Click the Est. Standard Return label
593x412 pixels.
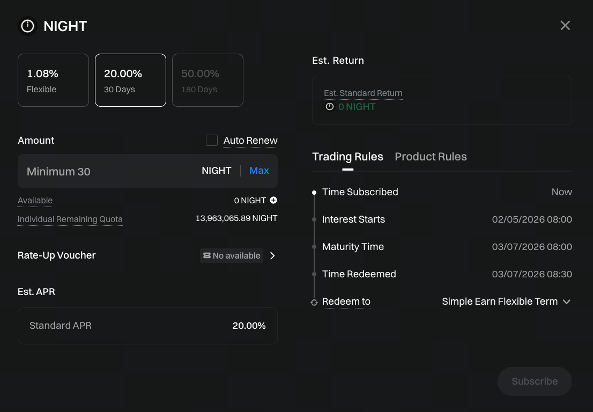(363, 93)
